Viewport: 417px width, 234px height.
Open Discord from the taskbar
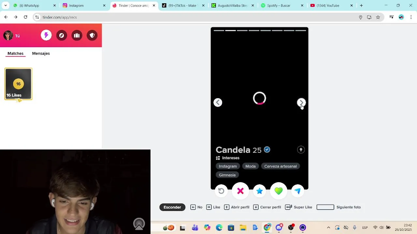[x=279, y=227]
